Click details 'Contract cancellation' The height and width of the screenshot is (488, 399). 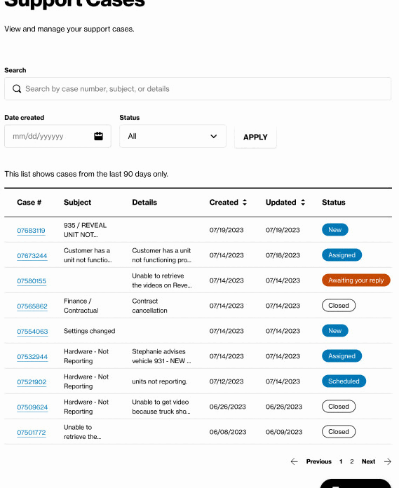click(149, 306)
